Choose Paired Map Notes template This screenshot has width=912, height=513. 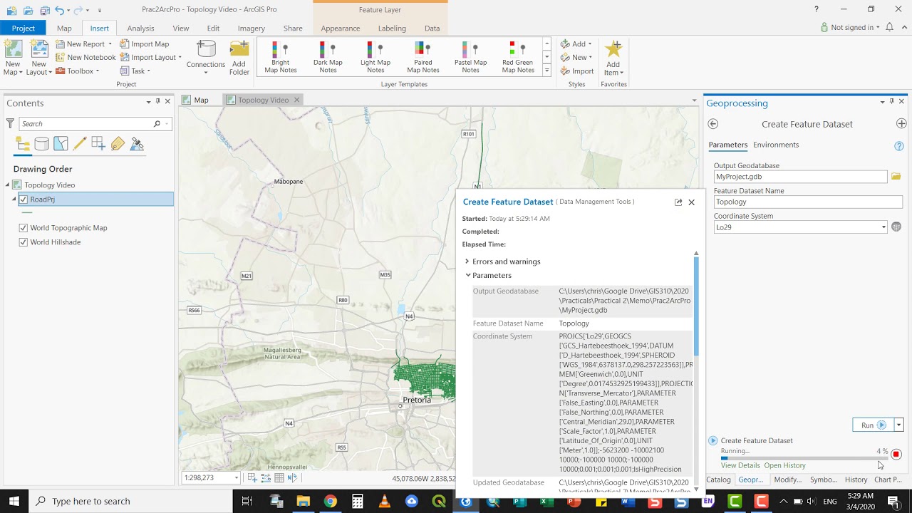pyautogui.click(x=423, y=57)
